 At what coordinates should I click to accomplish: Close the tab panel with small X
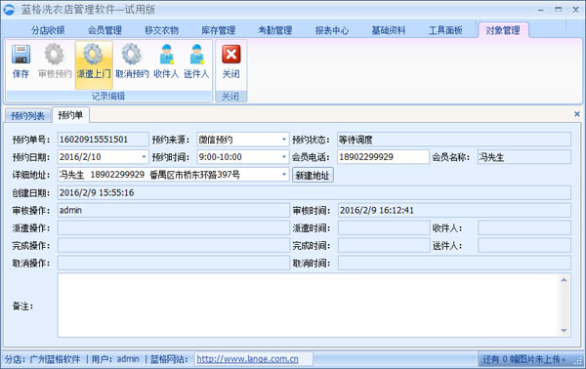pyautogui.click(x=577, y=114)
